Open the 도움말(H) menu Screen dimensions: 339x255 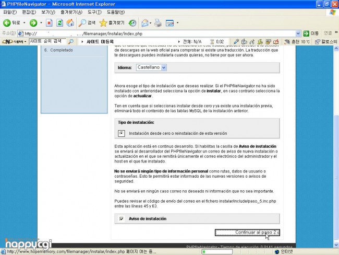click(116, 12)
